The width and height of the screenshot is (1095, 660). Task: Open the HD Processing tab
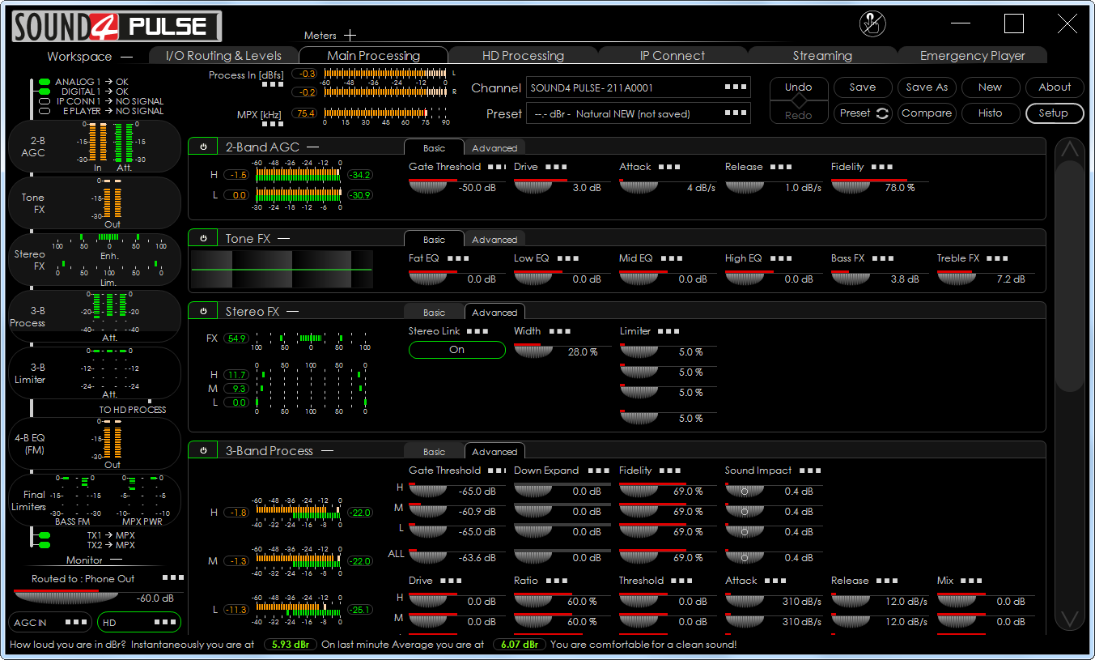523,56
